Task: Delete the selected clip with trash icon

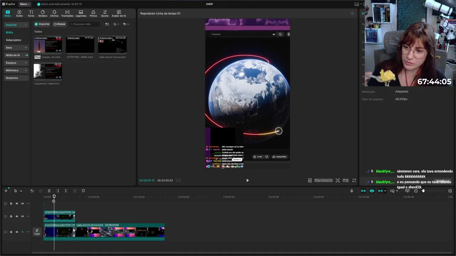Action: pyautogui.click(x=74, y=191)
